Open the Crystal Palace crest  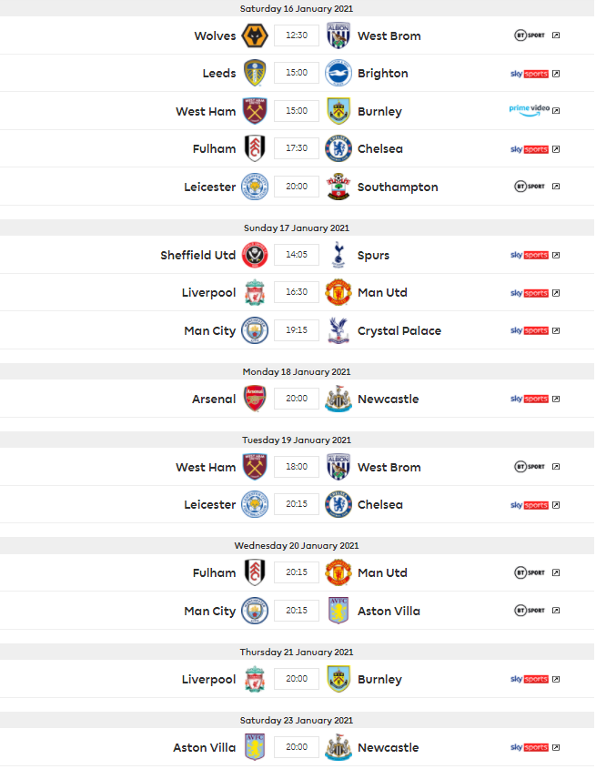(x=338, y=331)
